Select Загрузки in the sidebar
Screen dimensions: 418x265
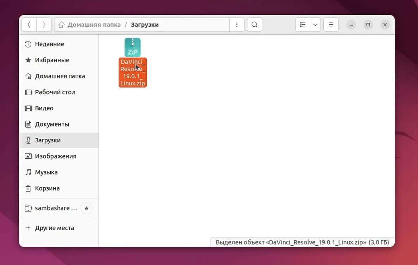[x=59, y=140]
